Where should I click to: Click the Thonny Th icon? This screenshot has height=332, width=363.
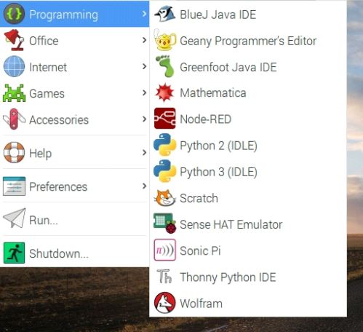[164, 277]
